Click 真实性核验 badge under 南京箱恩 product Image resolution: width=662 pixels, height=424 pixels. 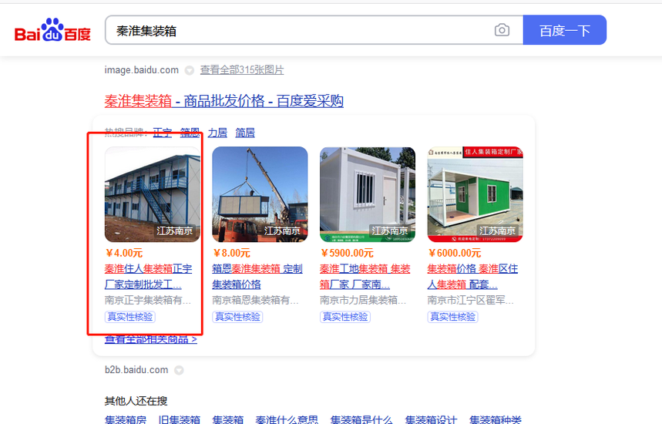237,317
